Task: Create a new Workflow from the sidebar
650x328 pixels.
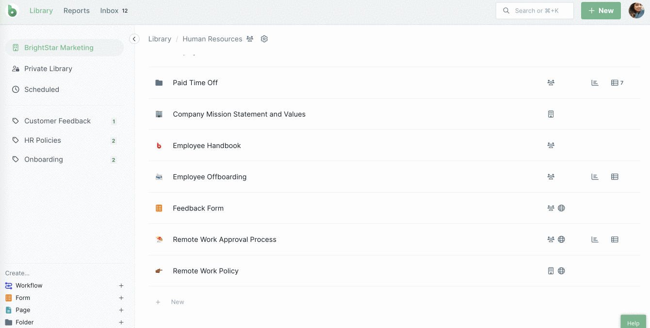Action: [x=29, y=285]
